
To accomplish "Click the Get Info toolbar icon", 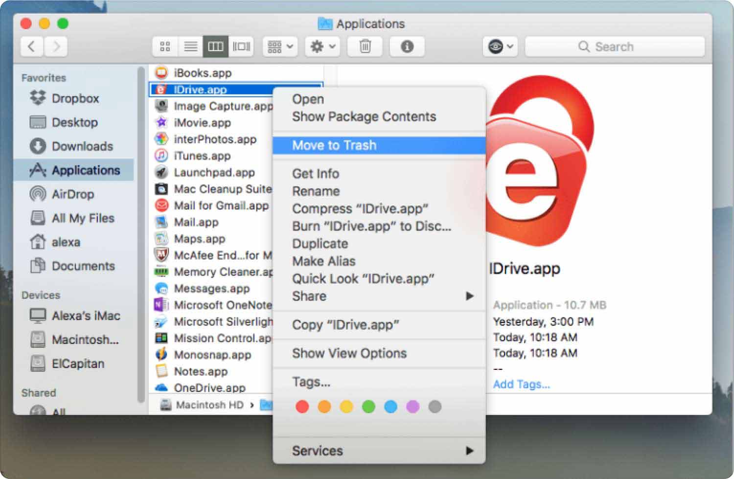I will coord(407,47).
